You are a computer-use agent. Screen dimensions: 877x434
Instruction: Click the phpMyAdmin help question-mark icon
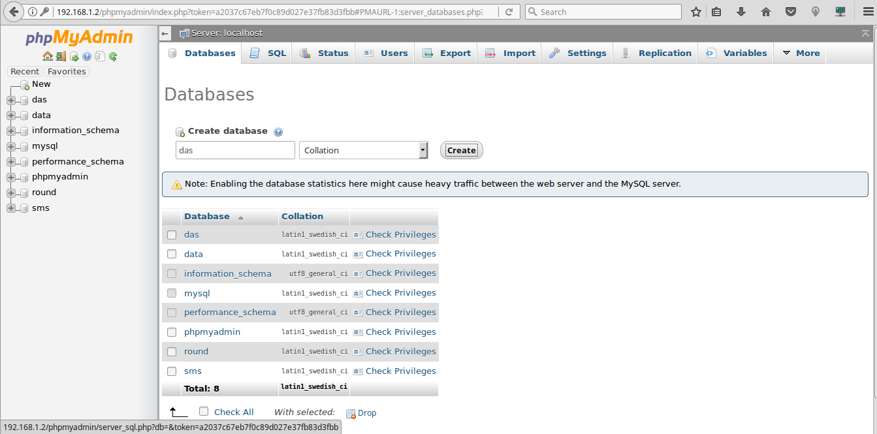point(87,56)
